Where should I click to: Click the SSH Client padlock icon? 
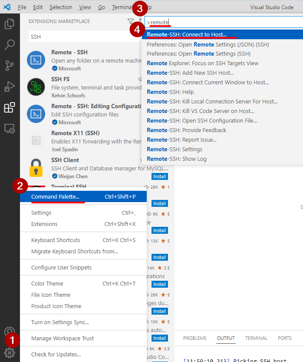(x=36, y=168)
